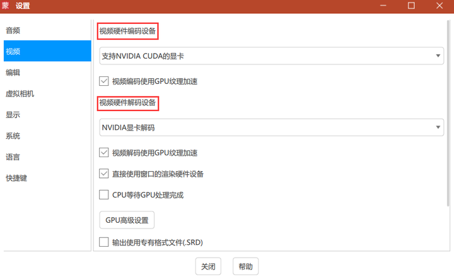This screenshot has width=454, height=279.
Task: Open the 虚拟相机 settings section
Action: click(20, 93)
